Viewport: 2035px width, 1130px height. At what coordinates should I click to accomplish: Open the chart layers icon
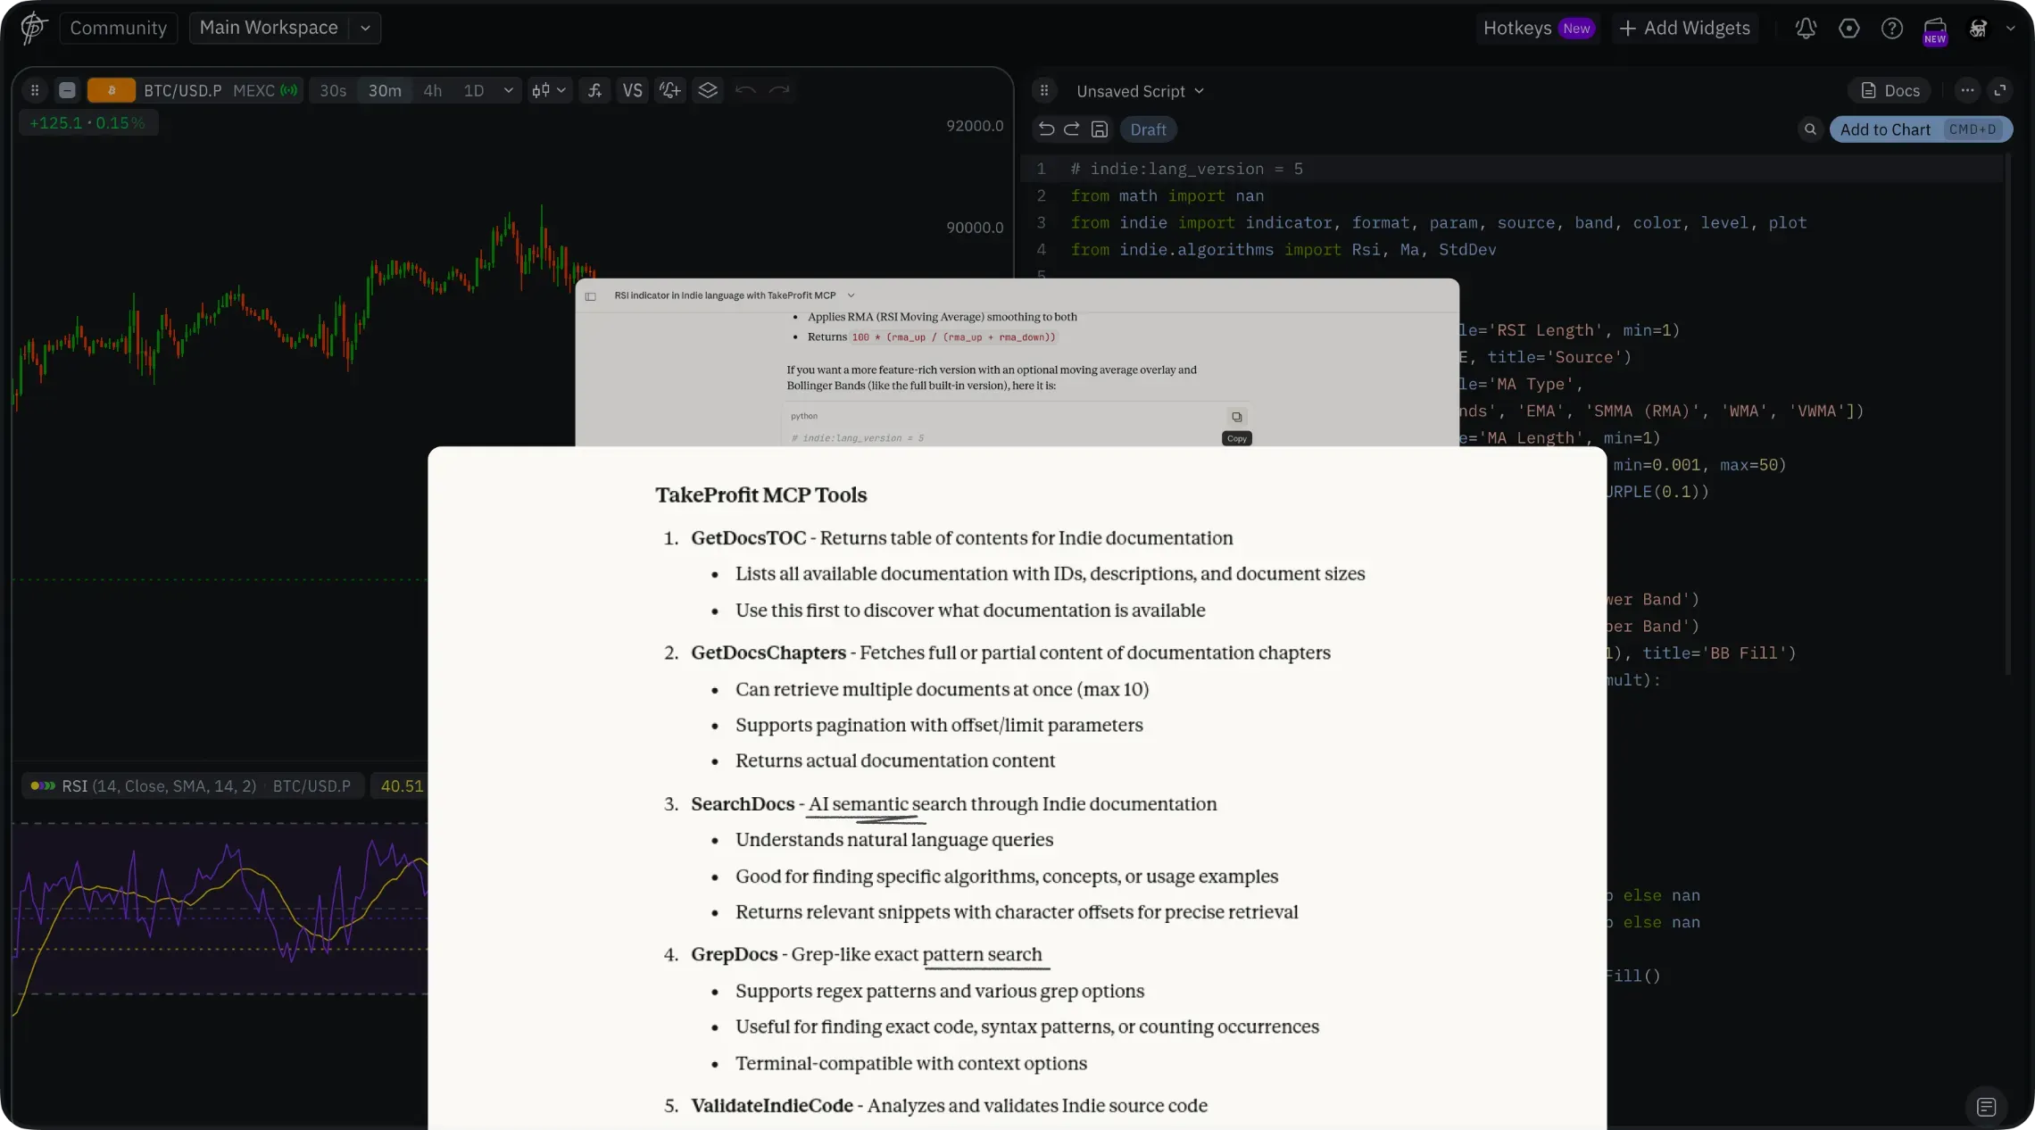coord(708,90)
